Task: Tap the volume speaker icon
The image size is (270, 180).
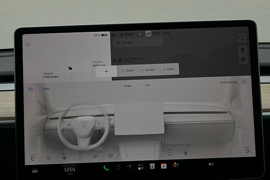Action: pyautogui.click(x=211, y=164)
